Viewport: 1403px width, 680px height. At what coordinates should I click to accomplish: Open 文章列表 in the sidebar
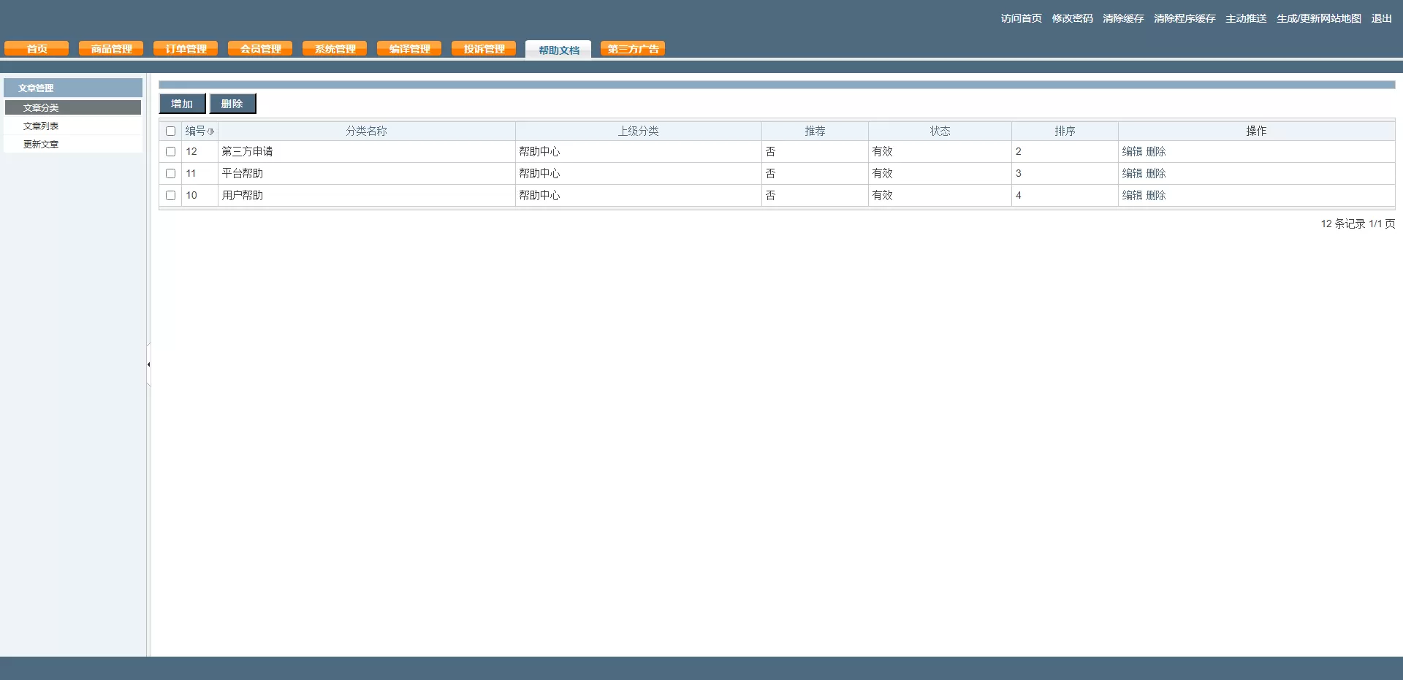[41, 126]
